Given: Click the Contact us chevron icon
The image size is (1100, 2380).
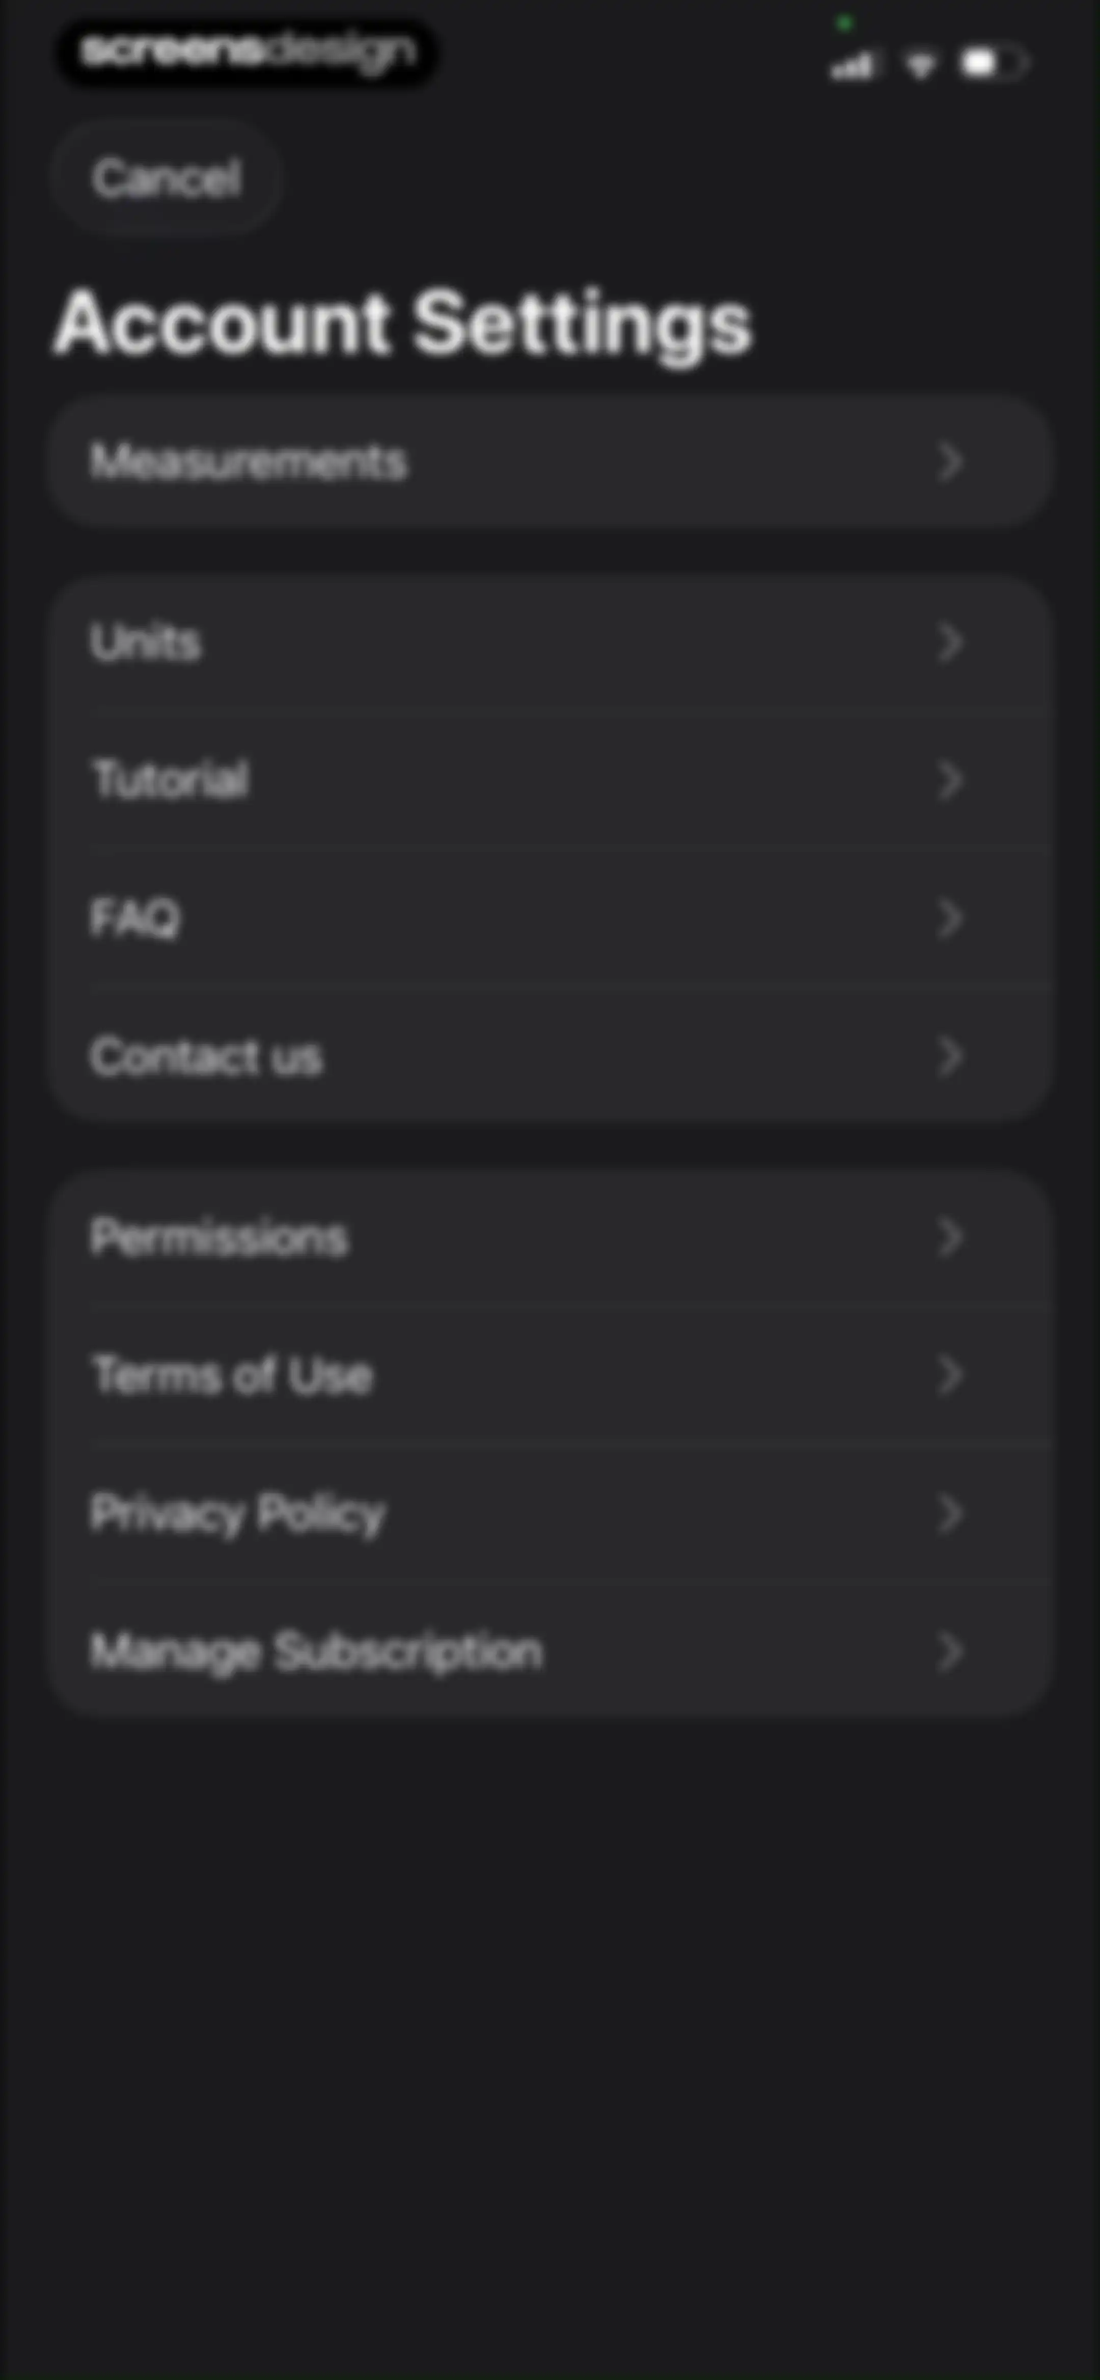Looking at the screenshot, I should [950, 1056].
